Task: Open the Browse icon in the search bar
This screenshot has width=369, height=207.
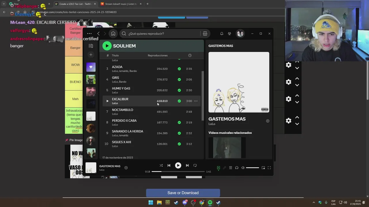Action: [205, 34]
